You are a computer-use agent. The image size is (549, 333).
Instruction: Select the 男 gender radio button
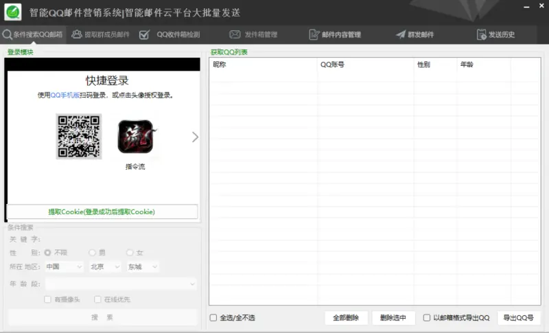[92, 253]
